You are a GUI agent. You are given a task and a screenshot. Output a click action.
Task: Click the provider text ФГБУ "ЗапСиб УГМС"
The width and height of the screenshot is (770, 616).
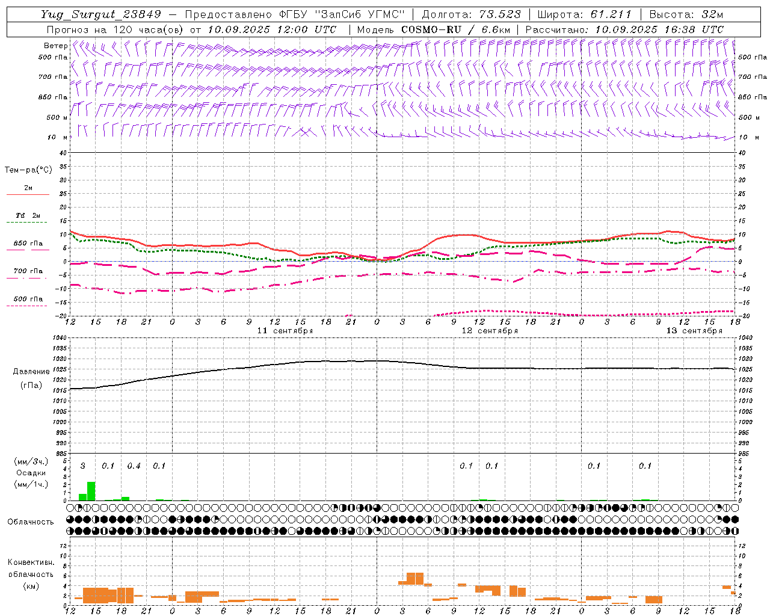pos(341,14)
